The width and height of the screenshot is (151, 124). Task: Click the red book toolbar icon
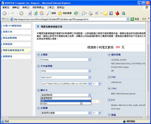pyautogui.click(x=117, y=13)
